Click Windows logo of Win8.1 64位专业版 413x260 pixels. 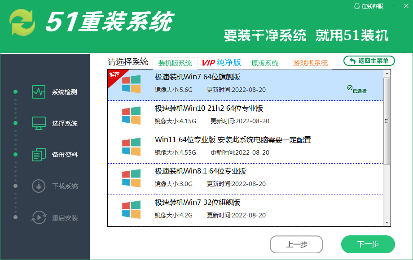(x=131, y=178)
